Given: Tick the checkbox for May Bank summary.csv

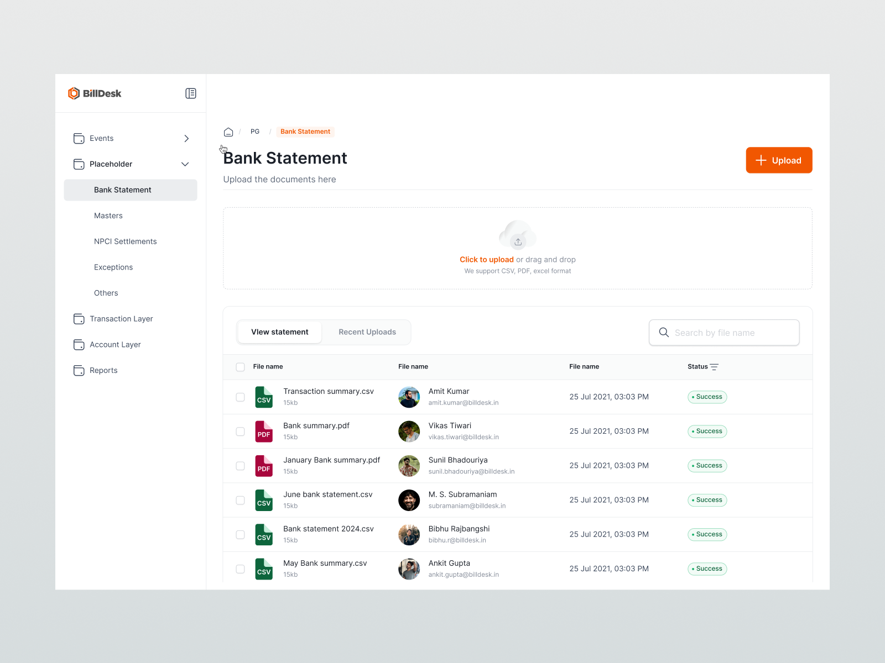Looking at the screenshot, I should 240,569.
